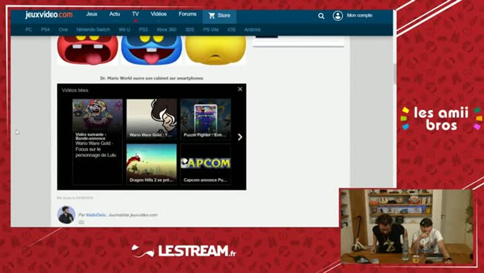The height and width of the screenshot is (273, 484).
Task: Click Wario Ware Gold Lulu focus title
Action: point(96,149)
